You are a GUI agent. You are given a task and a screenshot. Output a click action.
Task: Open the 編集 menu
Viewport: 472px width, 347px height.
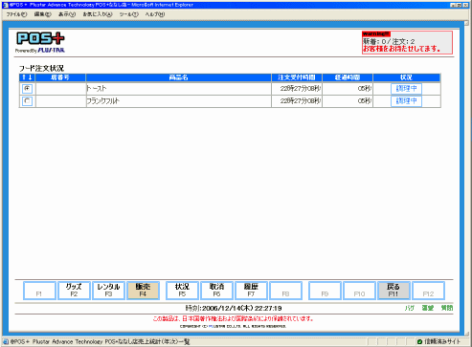(42, 14)
